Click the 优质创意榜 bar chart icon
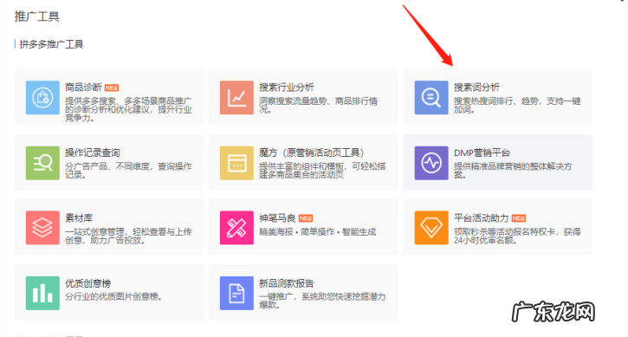Image resolution: width=628 pixels, height=337 pixels. coord(42,293)
